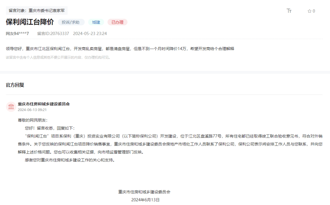
Task: Click the title 保利阅江台降价
Action: click(30, 22)
